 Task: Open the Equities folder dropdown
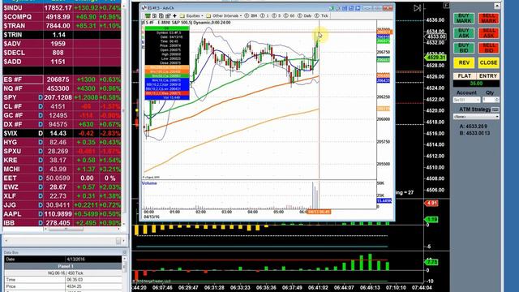(x=191, y=15)
